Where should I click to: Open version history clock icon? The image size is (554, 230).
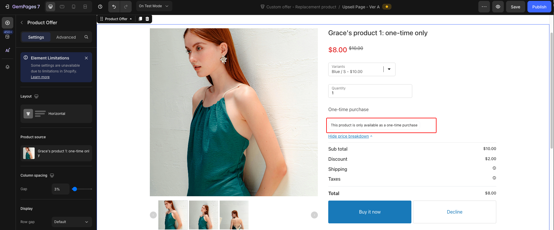pyautogui.click(x=100, y=7)
